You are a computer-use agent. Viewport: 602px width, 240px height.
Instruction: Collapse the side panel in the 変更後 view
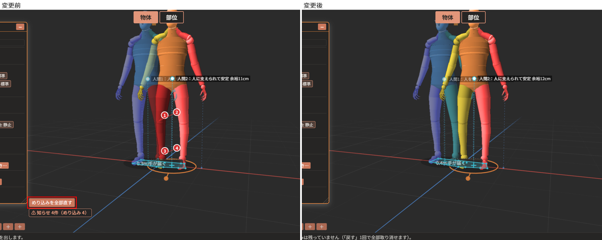(322, 27)
